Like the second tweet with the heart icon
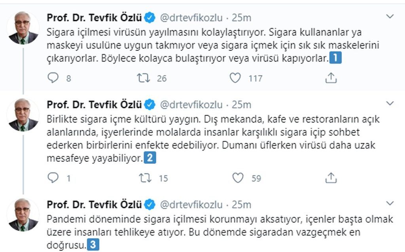405x252 pixels. pos(237,178)
